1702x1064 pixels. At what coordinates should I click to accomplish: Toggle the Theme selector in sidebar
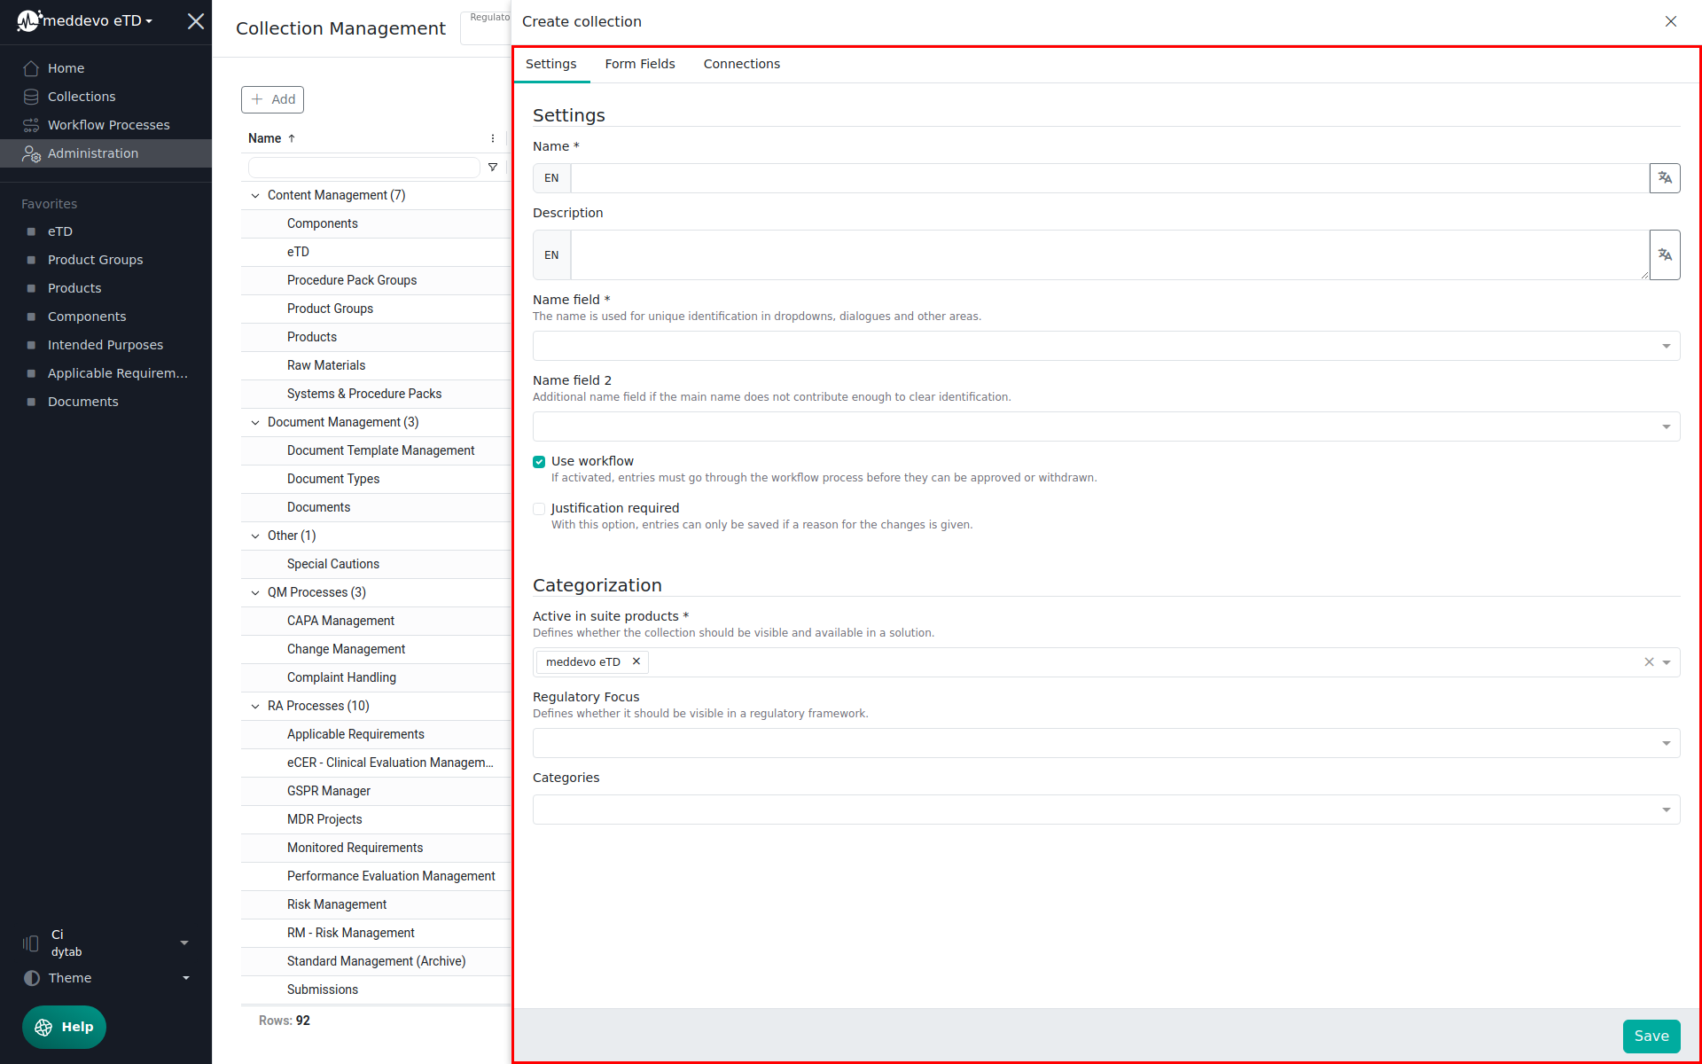click(106, 978)
